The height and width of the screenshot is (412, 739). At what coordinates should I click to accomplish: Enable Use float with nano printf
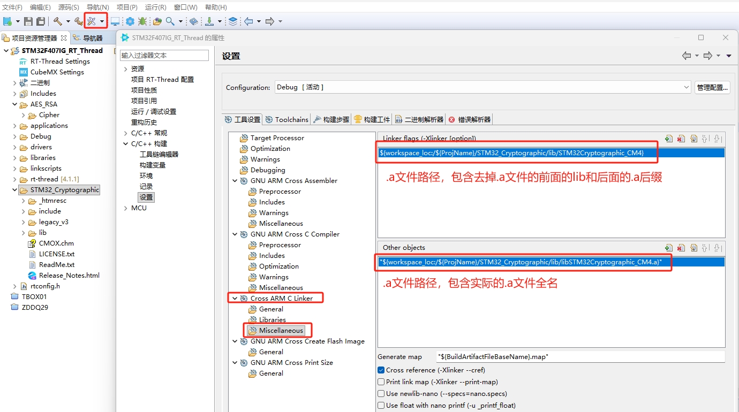[381, 405]
